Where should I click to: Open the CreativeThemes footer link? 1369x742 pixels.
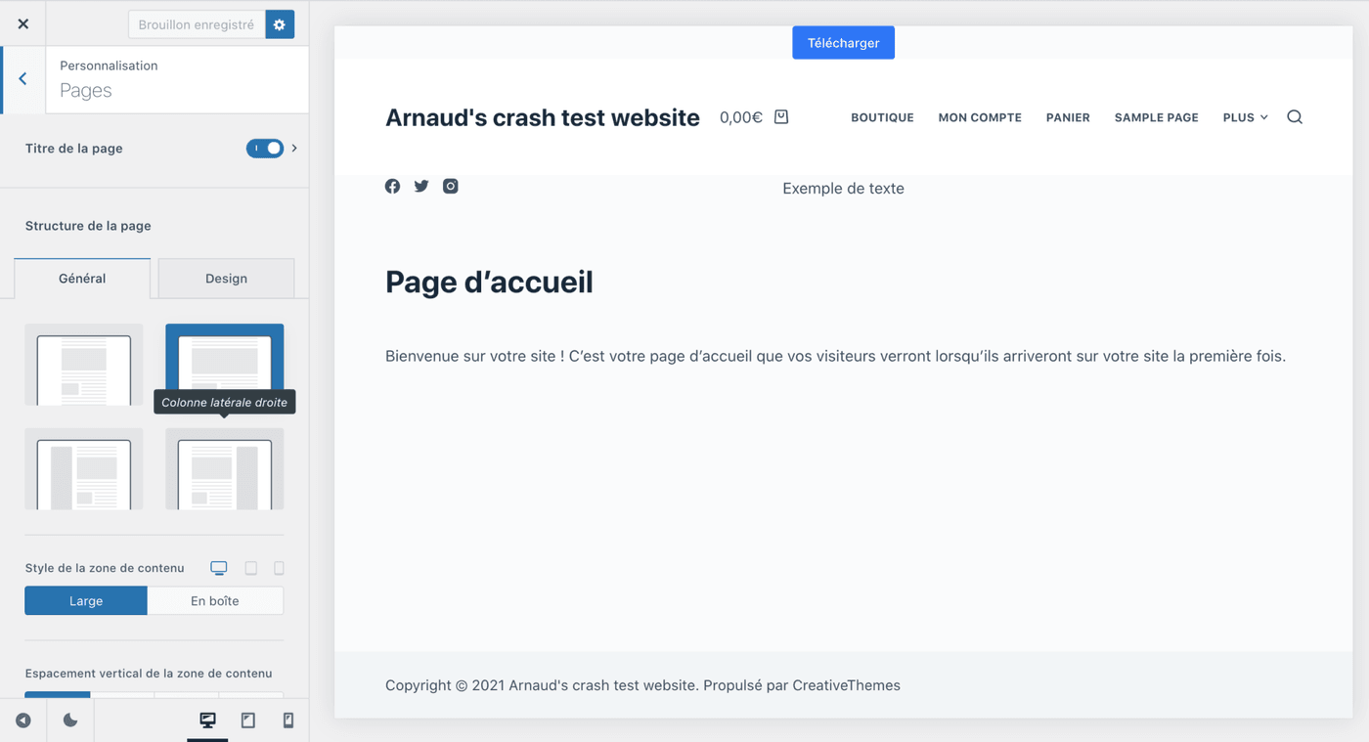(846, 685)
